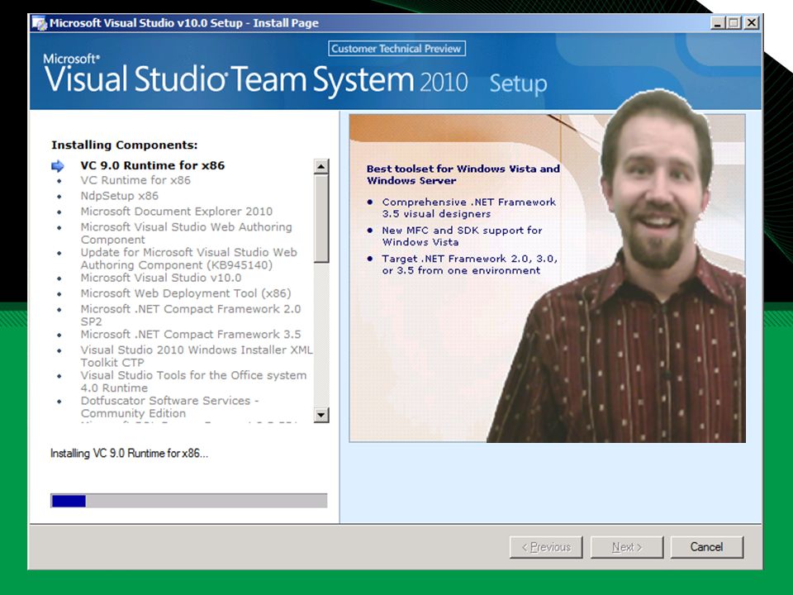This screenshot has width=793, height=595.
Task: Select 'Microsoft Visual Studio v10.0' entry
Action: pos(161,278)
